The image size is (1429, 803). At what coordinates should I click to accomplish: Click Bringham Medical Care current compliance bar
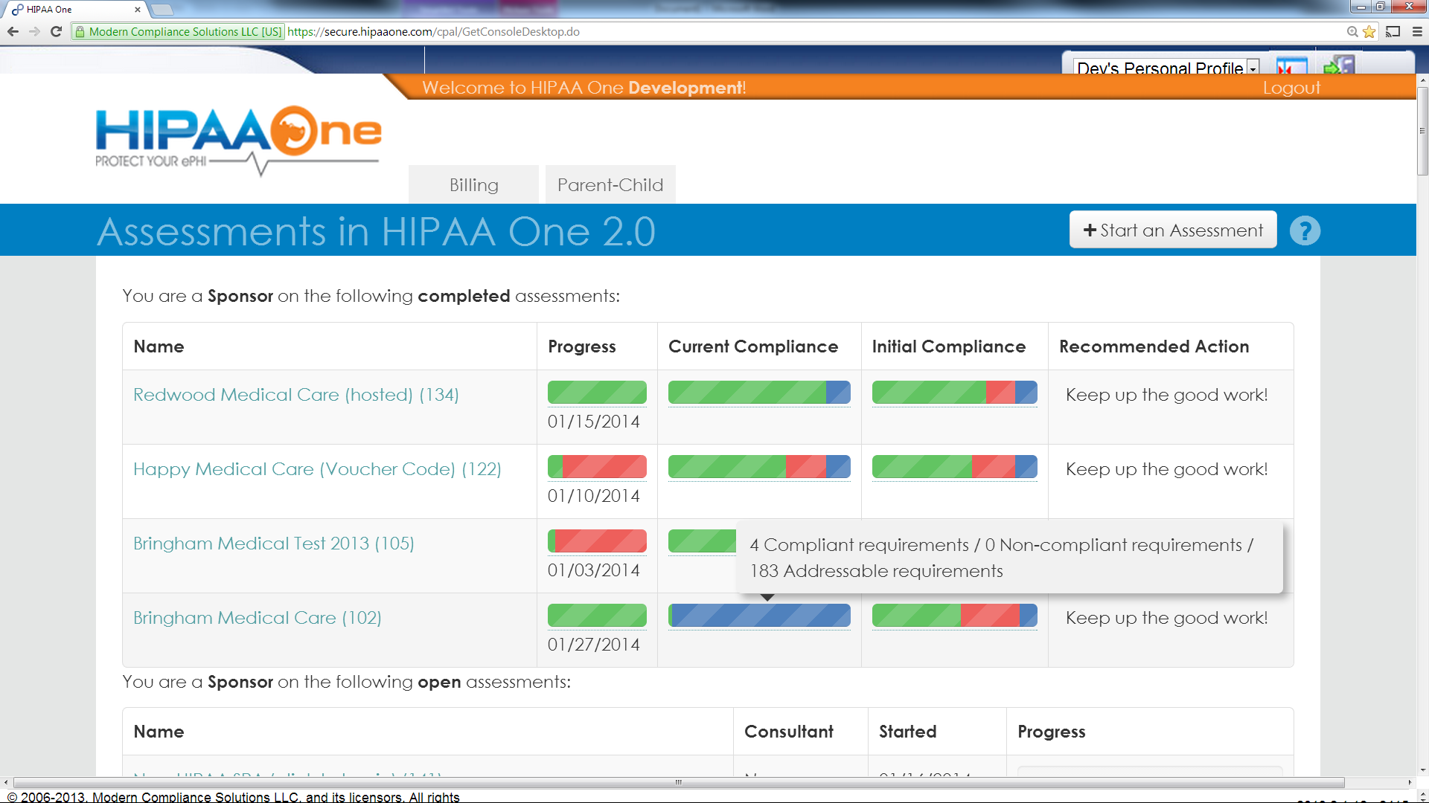pos(758,616)
